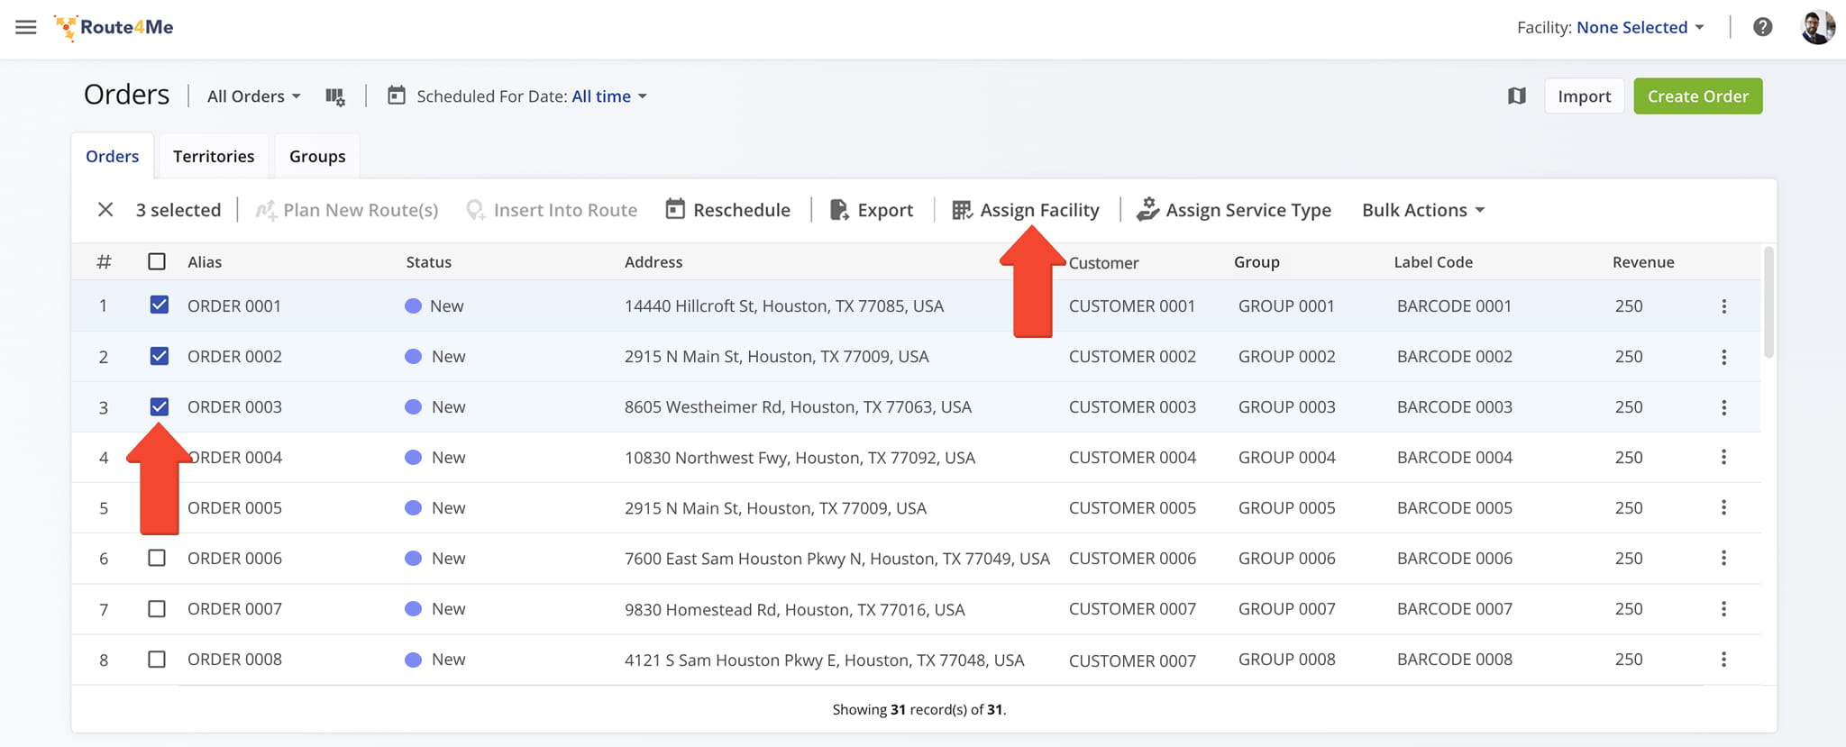The width and height of the screenshot is (1846, 747).
Task: Click the Insert Into Route pin icon
Action: click(x=475, y=210)
